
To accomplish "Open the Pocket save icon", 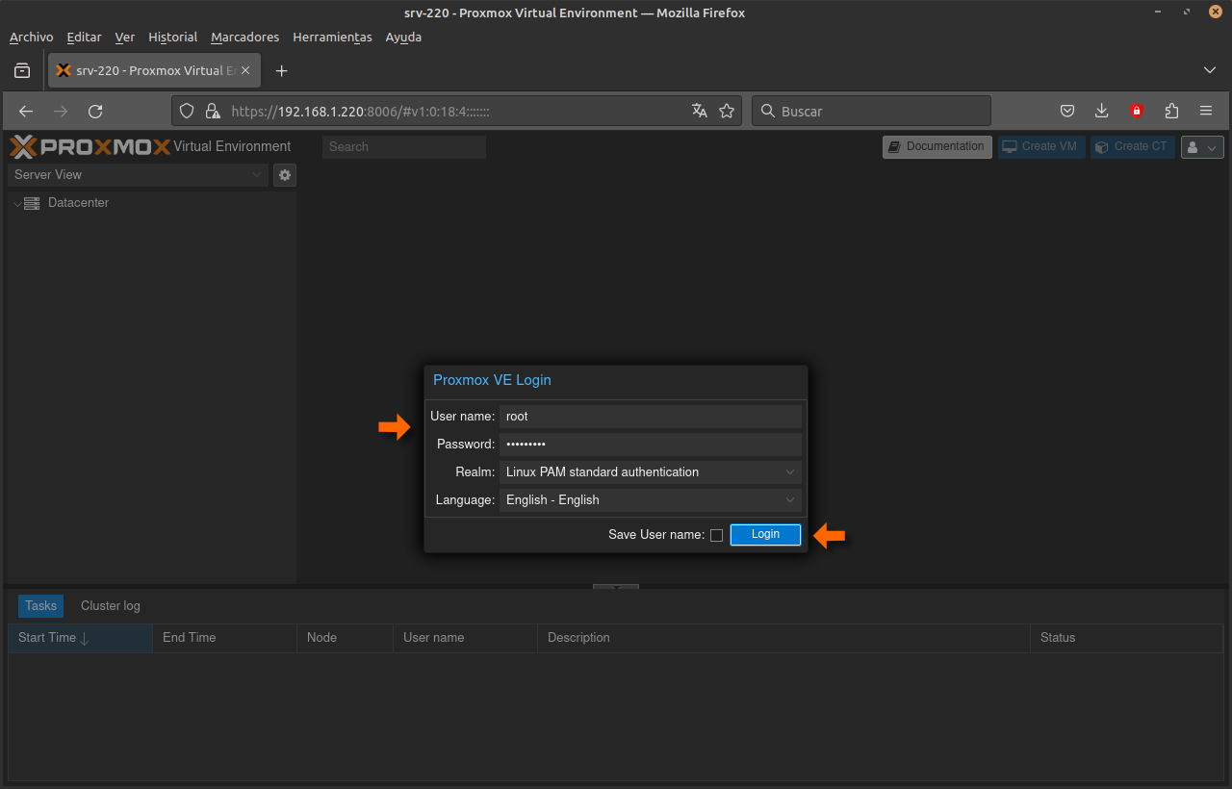I will pos(1067,111).
